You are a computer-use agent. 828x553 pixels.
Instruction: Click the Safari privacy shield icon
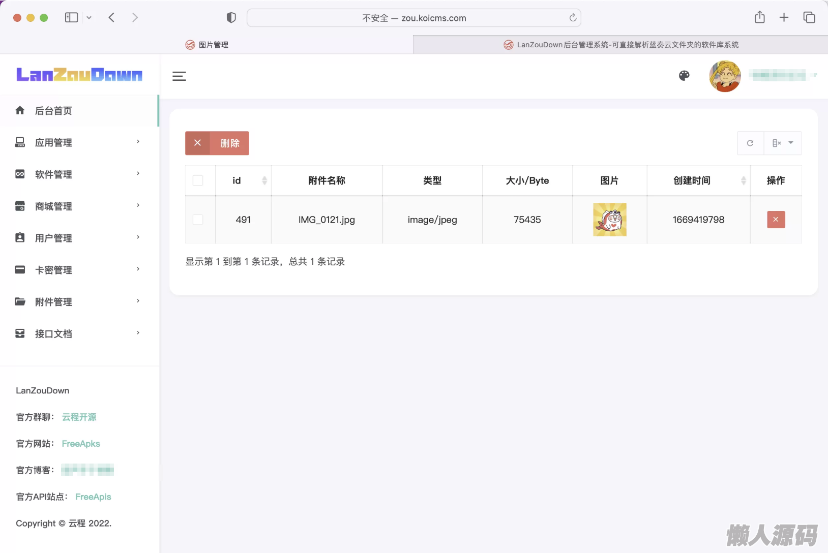point(231,18)
